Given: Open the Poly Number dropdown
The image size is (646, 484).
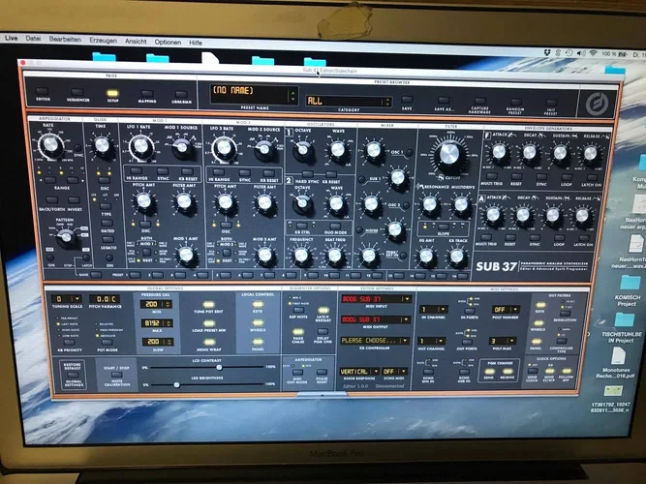Looking at the screenshot, I should [x=506, y=310].
